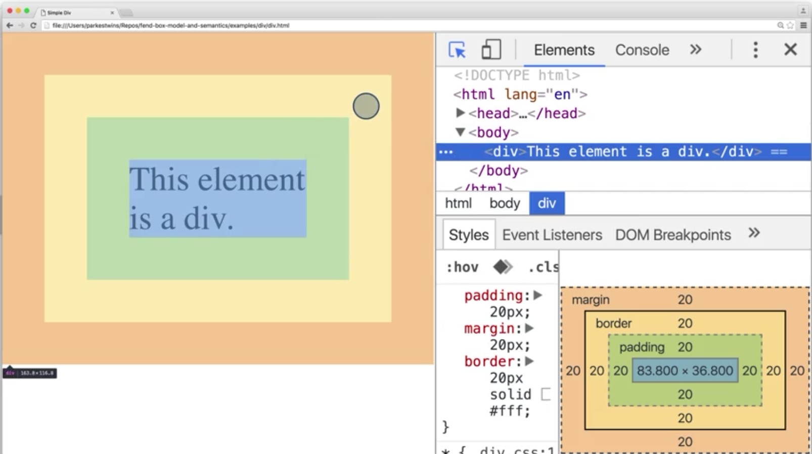
Task: Edit the bottom border value 20
Action: pos(685,418)
